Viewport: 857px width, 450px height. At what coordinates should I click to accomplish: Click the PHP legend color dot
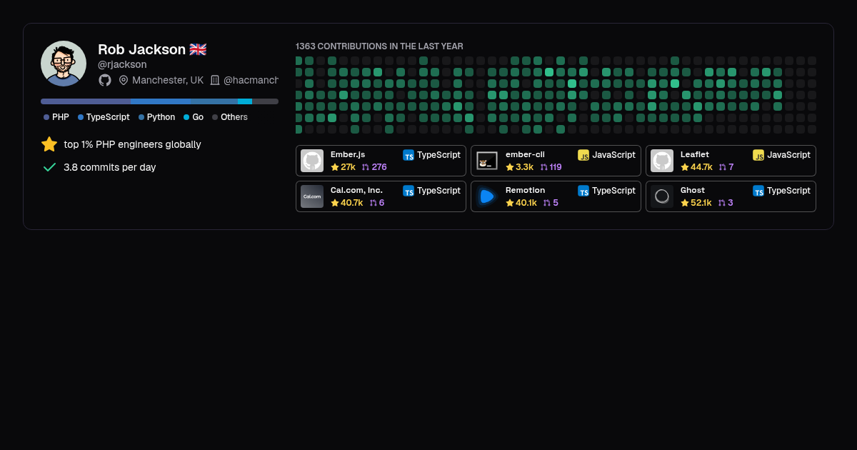coord(46,117)
